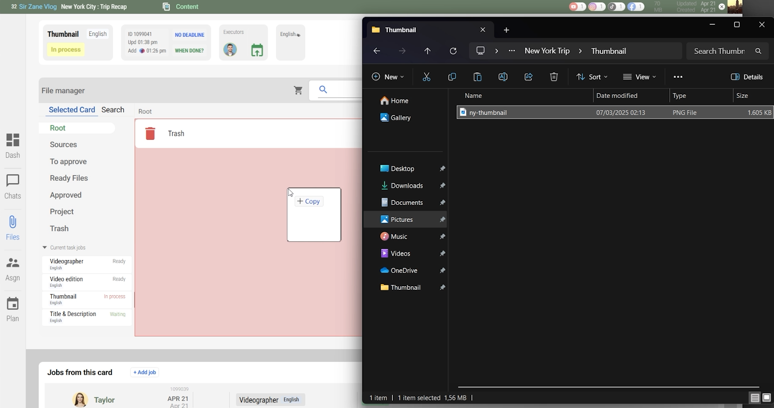
Task: Click the calendar upload icon beside executor
Action: (257, 50)
